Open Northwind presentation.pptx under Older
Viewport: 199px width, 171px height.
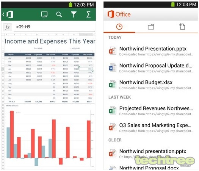click(x=151, y=154)
